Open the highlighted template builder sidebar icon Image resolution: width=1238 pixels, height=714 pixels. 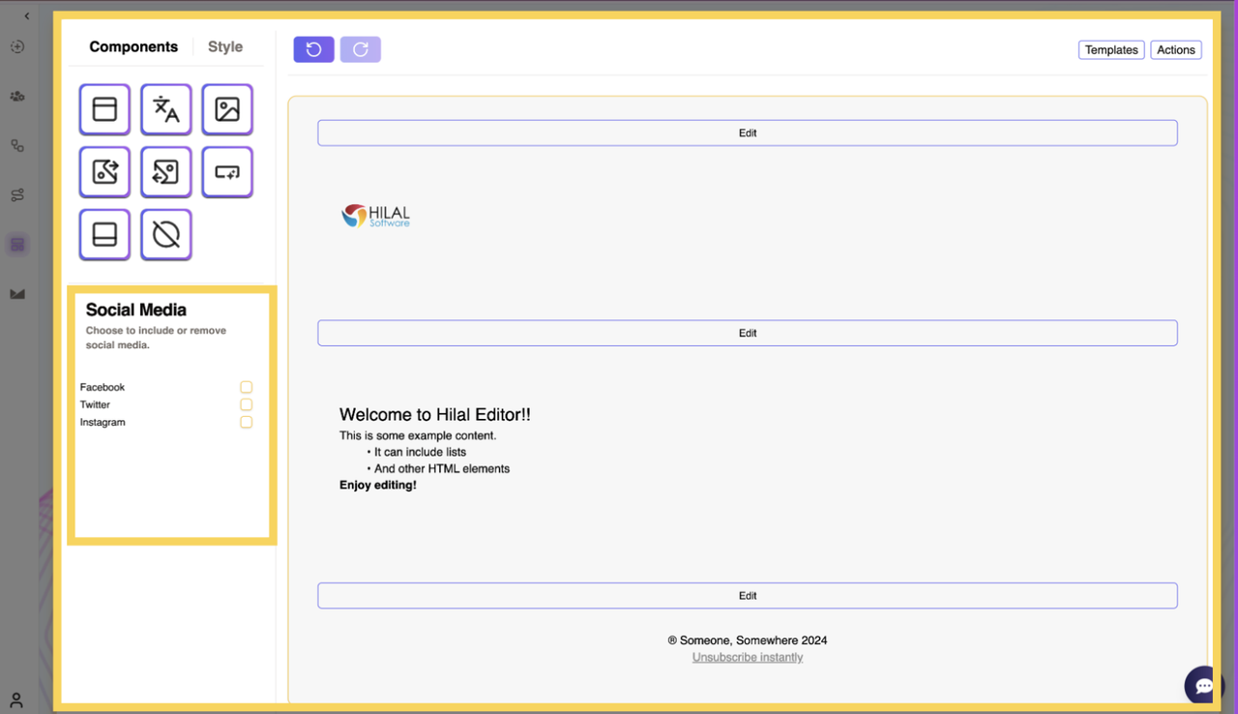click(17, 245)
